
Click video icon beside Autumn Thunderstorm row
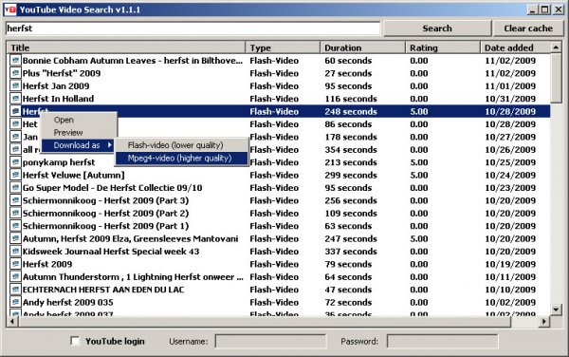[15, 276]
